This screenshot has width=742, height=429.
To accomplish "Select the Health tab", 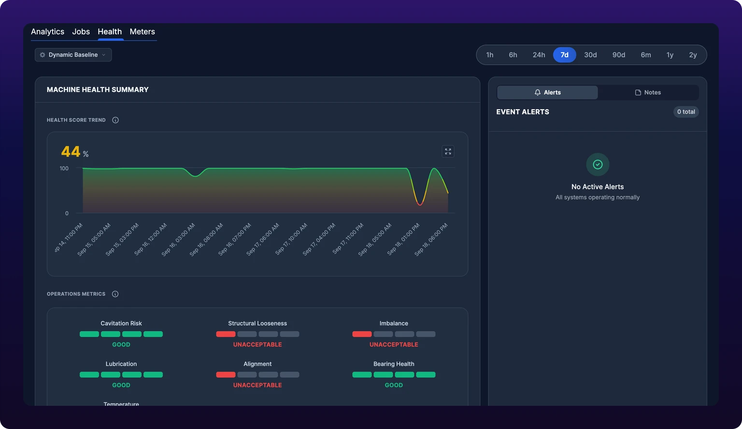I will pyautogui.click(x=110, y=31).
